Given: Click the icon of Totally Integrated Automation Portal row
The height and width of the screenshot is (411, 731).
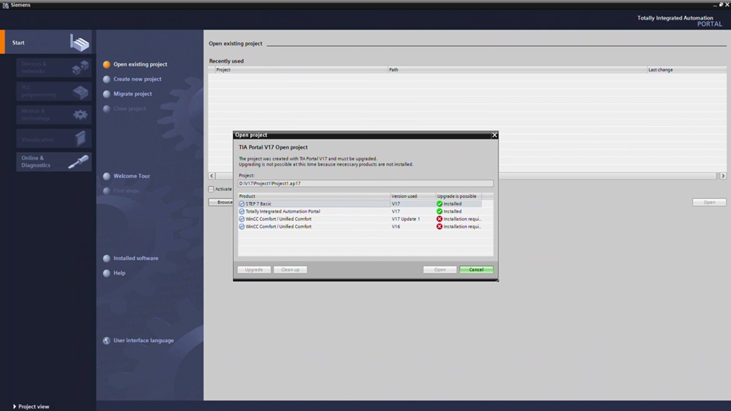Looking at the screenshot, I should pyautogui.click(x=242, y=211).
